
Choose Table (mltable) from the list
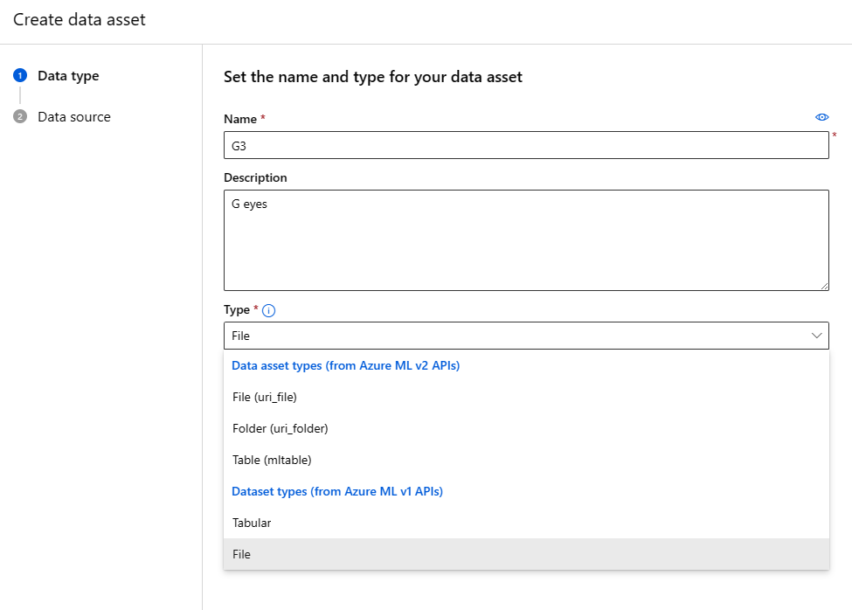(x=271, y=460)
